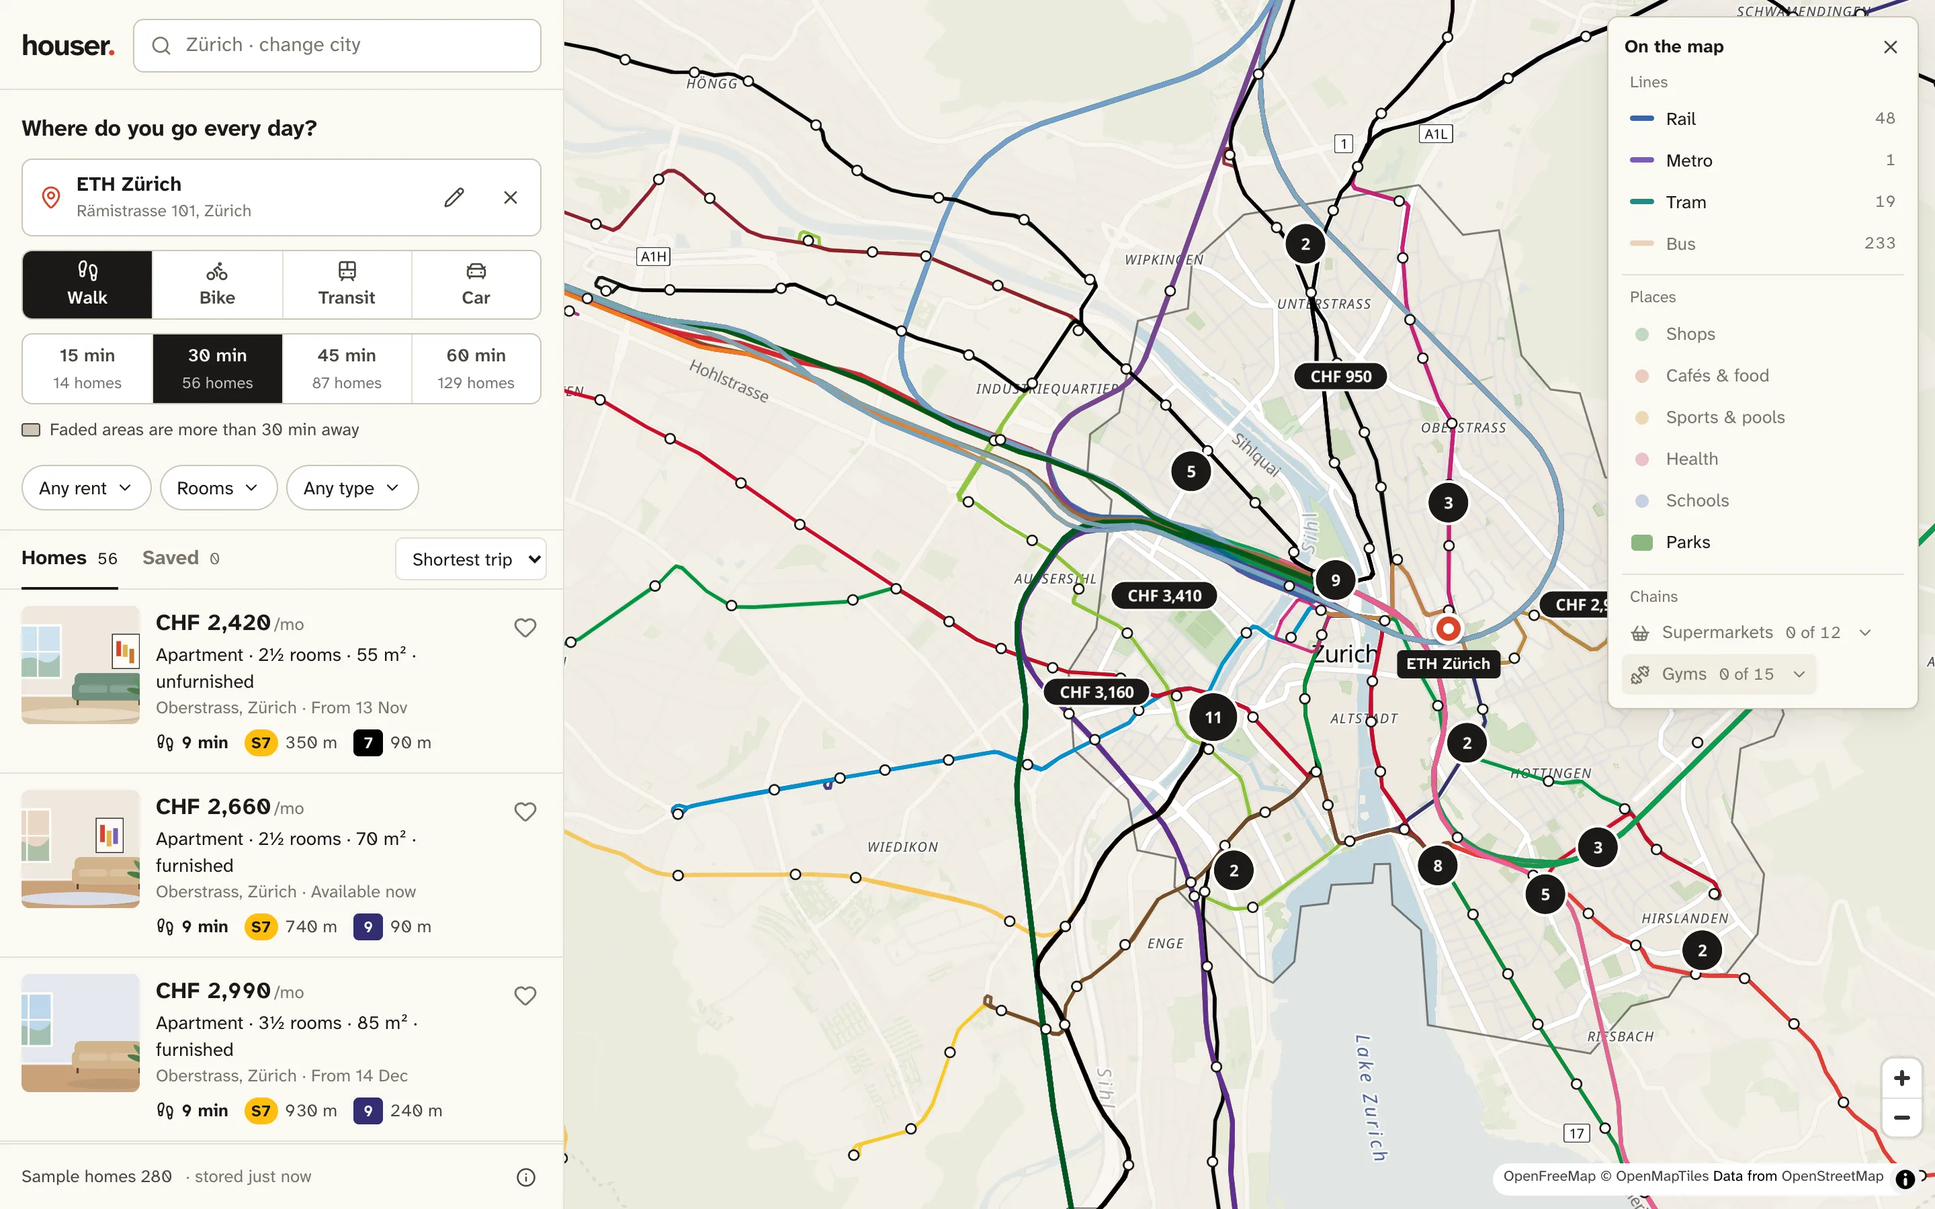The height and width of the screenshot is (1209, 1935).
Task: Save the CHF 2,420 apartment with heart icon
Action: pos(525,628)
